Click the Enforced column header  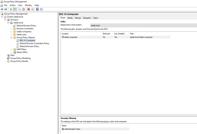107,34
